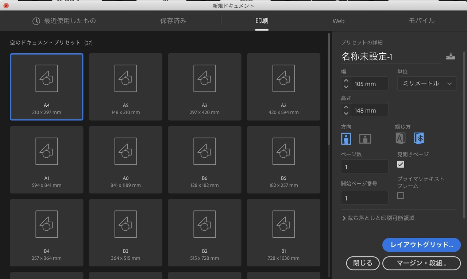Close the 新規ドキュメント dialog window

click(x=6, y=5)
